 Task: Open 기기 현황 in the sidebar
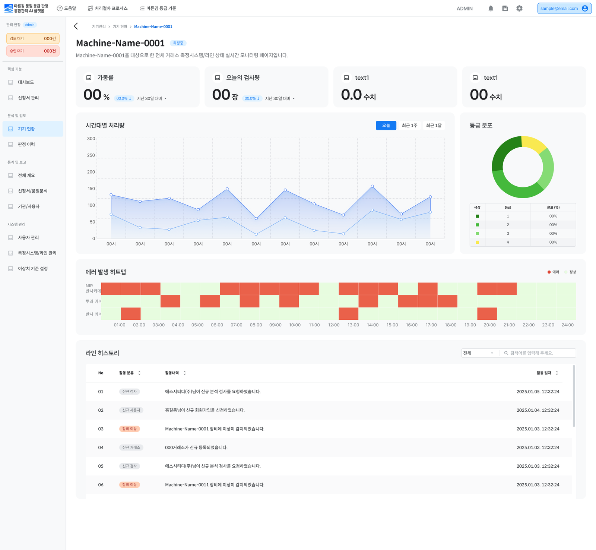click(33, 129)
